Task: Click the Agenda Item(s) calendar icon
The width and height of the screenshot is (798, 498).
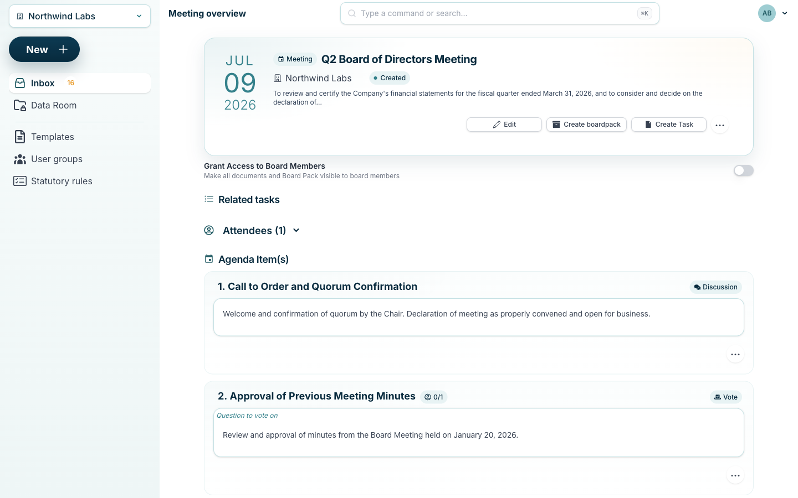Action: 209,259
